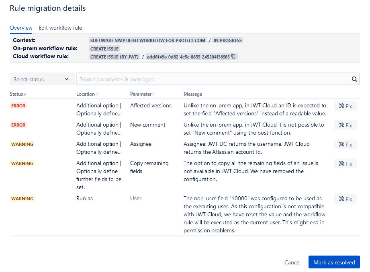This screenshot has height=272, width=370.
Task: Click the WARNING badge for Assignee
Action: [22, 144]
